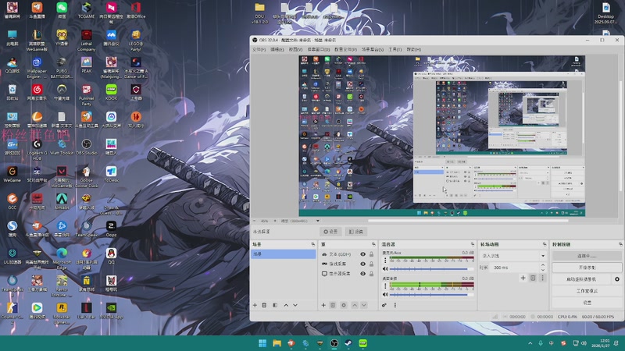The width and height of the screenshot is (625, 351).
Task: Select Lethal Company desktop icon
Action: pos(86,40)
